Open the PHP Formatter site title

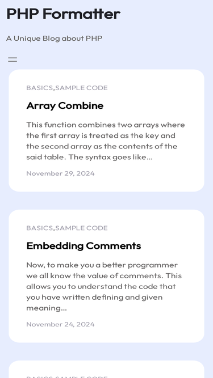(63, 14)
